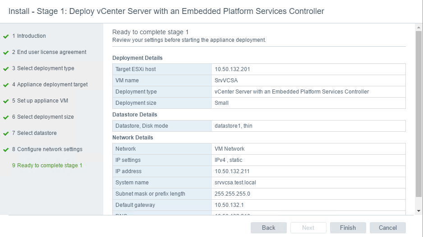
Task: Jump to step 8 Configure network settings
Action: (47, 149)
